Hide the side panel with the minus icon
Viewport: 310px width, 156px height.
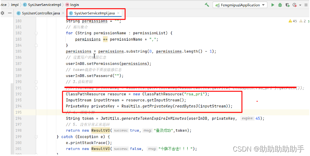(9, 13)
